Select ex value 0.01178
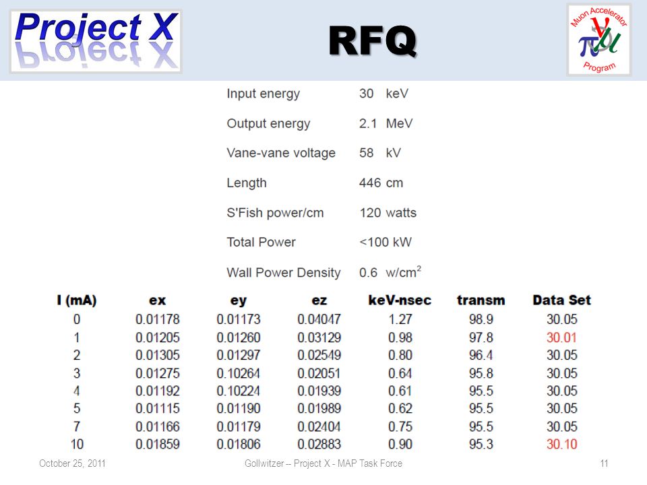This screenshot has width=647, height=485. click(158, 319)
